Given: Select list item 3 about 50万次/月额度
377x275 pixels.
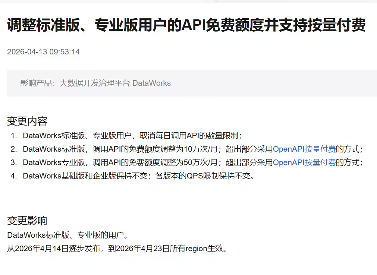Looking at the screenshot, I should (x=149, y=162).
